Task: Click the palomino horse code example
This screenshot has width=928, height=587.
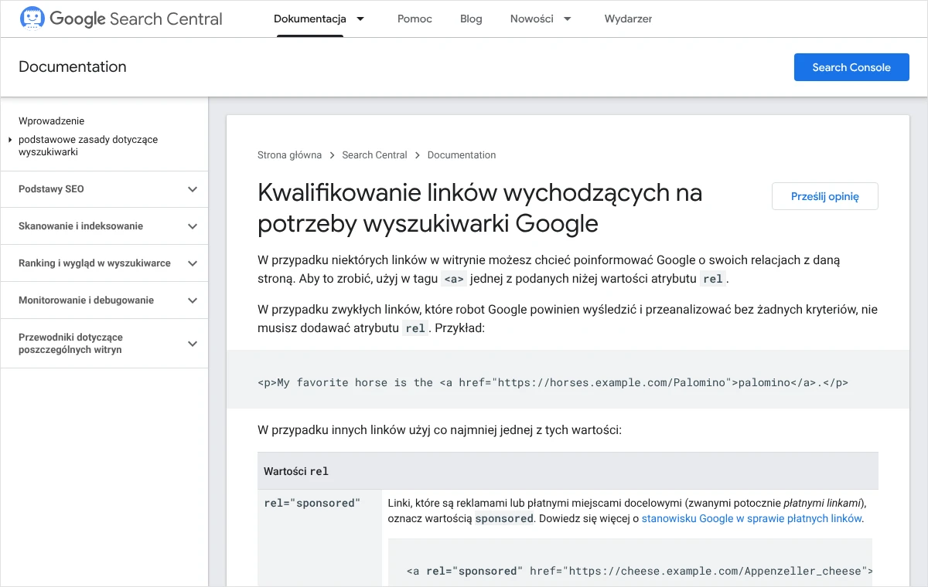Action: (x=553, y=382)
